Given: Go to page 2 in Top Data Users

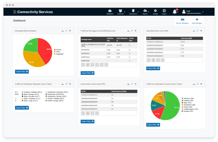Looking at the screenshot, I should tap(158, 60).
